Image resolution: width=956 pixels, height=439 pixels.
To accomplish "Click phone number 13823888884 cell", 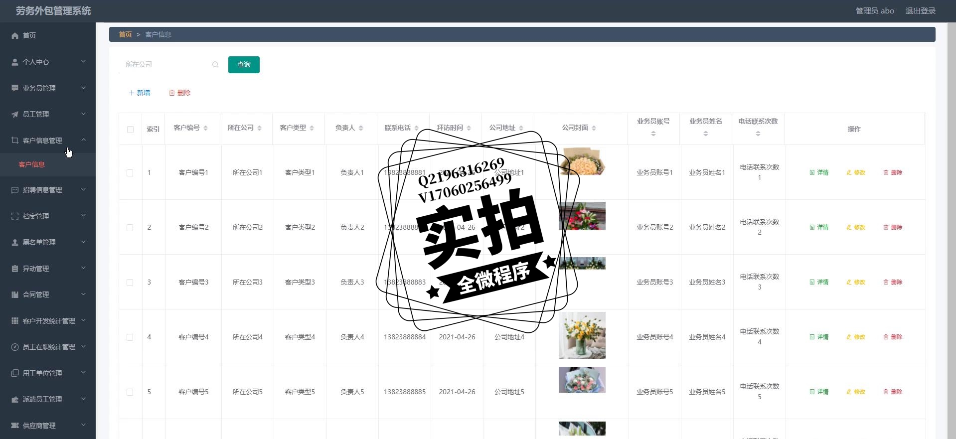I will coord(404,337).
